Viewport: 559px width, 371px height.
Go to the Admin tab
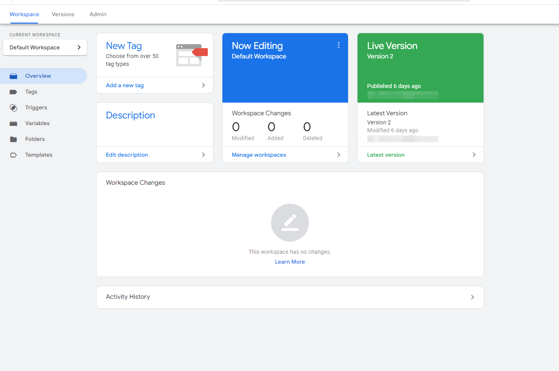tap(98, 14)
